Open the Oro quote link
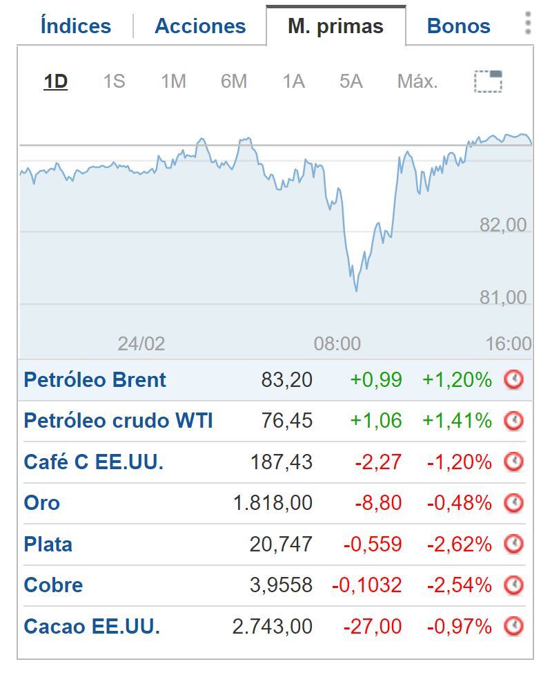541x682 pixels. pyautogui.click(x=41, y=503)
